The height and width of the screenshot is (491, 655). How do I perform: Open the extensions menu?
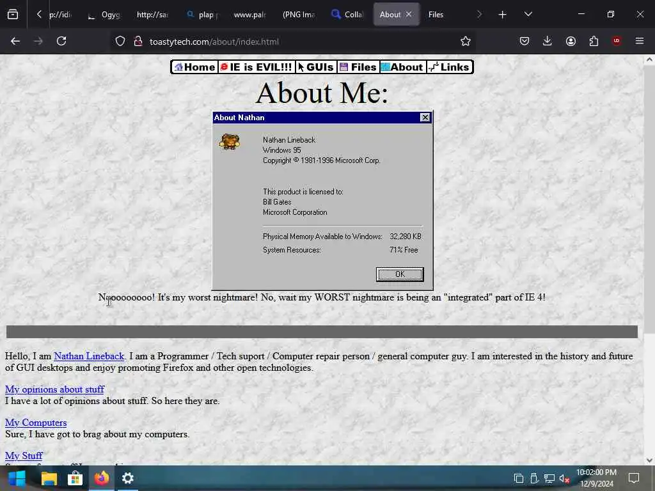(594, 42)
